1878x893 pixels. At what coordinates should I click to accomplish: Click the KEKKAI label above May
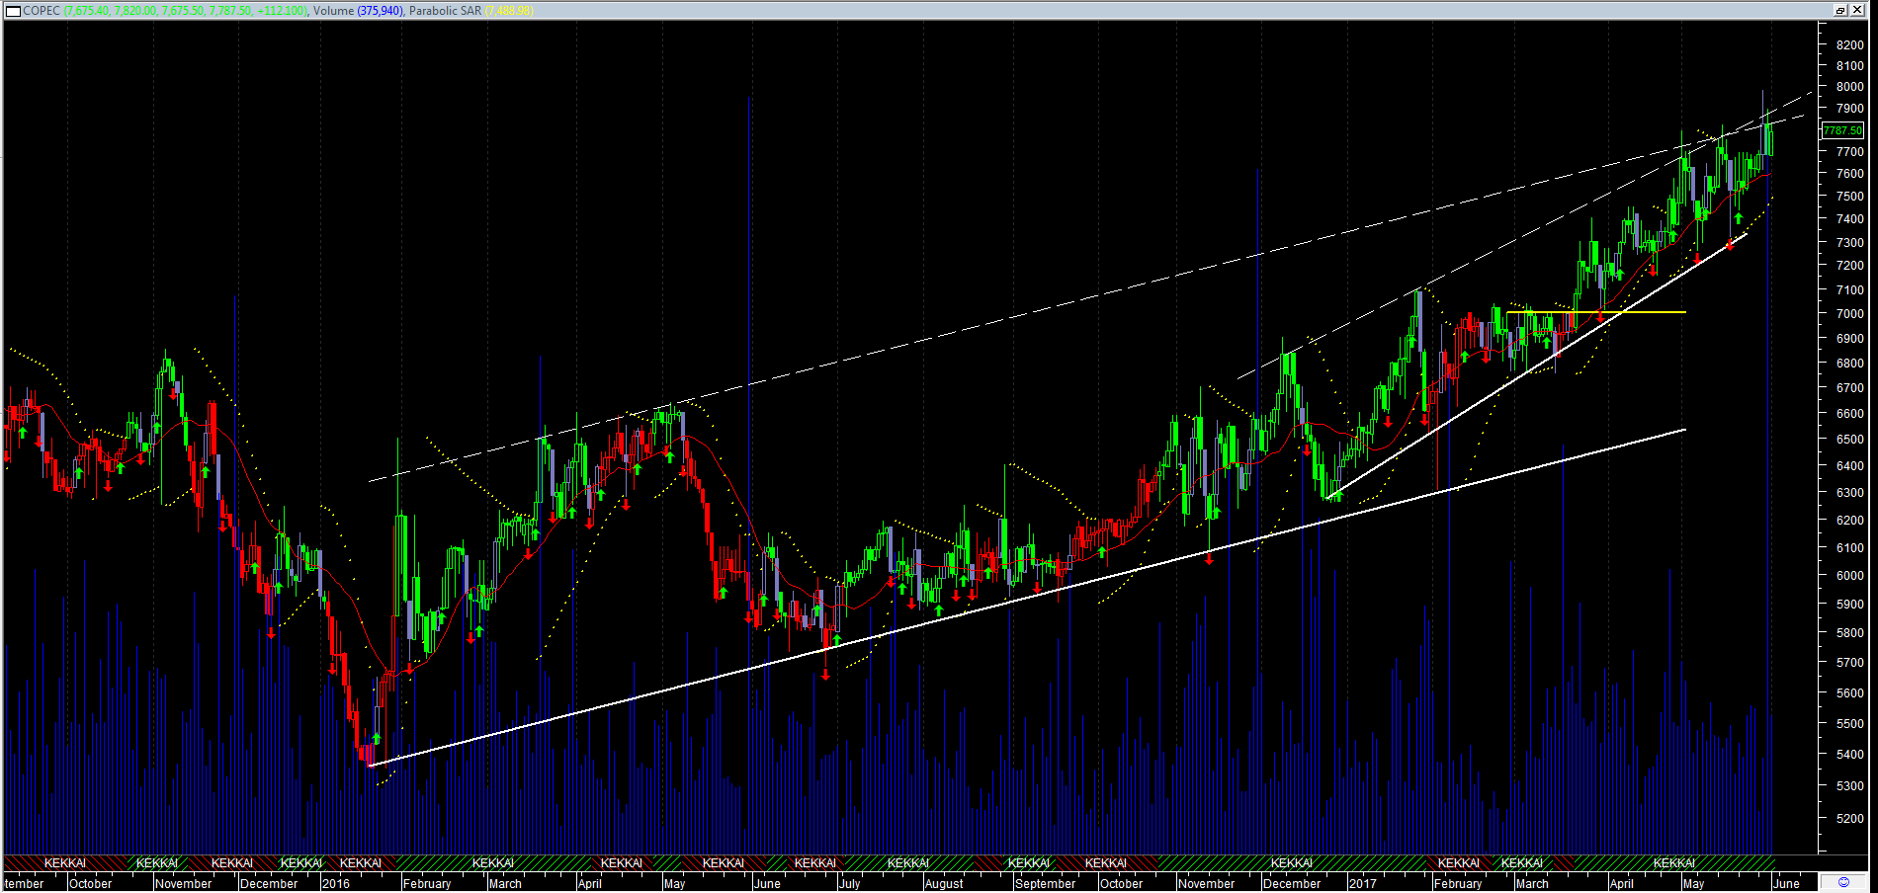pyautogui.click(x=1673, y=863)
